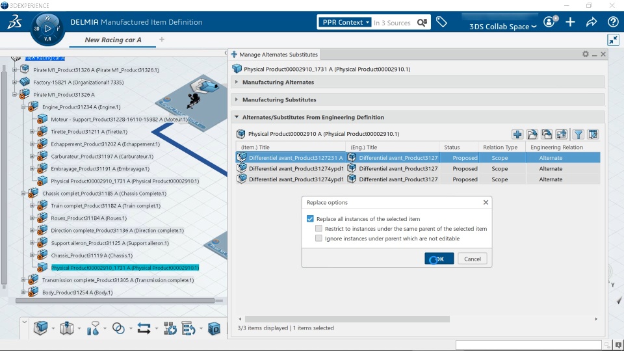The width and height of the screenshot is (624, 351).
Task: Cancel the Replace options dialog
Action: click(x=473, y=259)
